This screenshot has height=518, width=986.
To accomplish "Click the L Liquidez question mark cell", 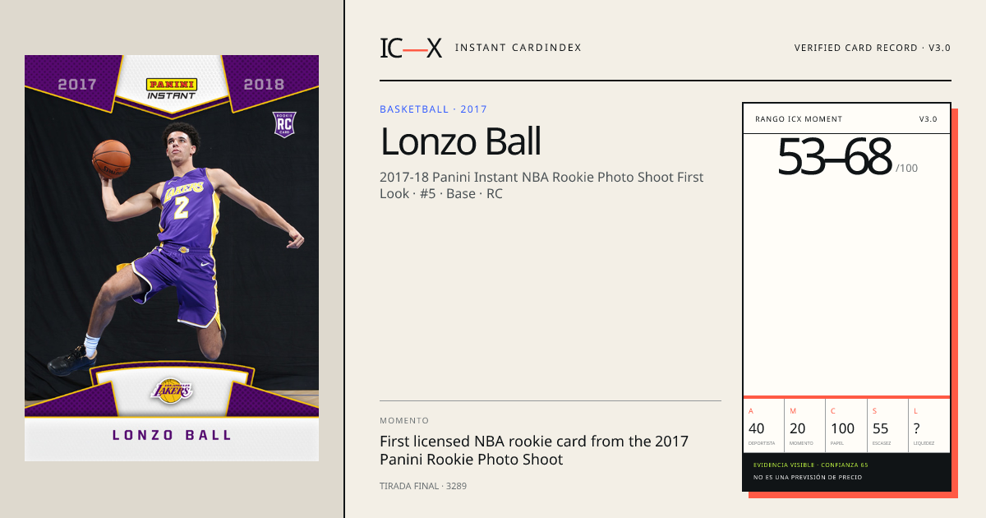I will [x=929, y=426].
